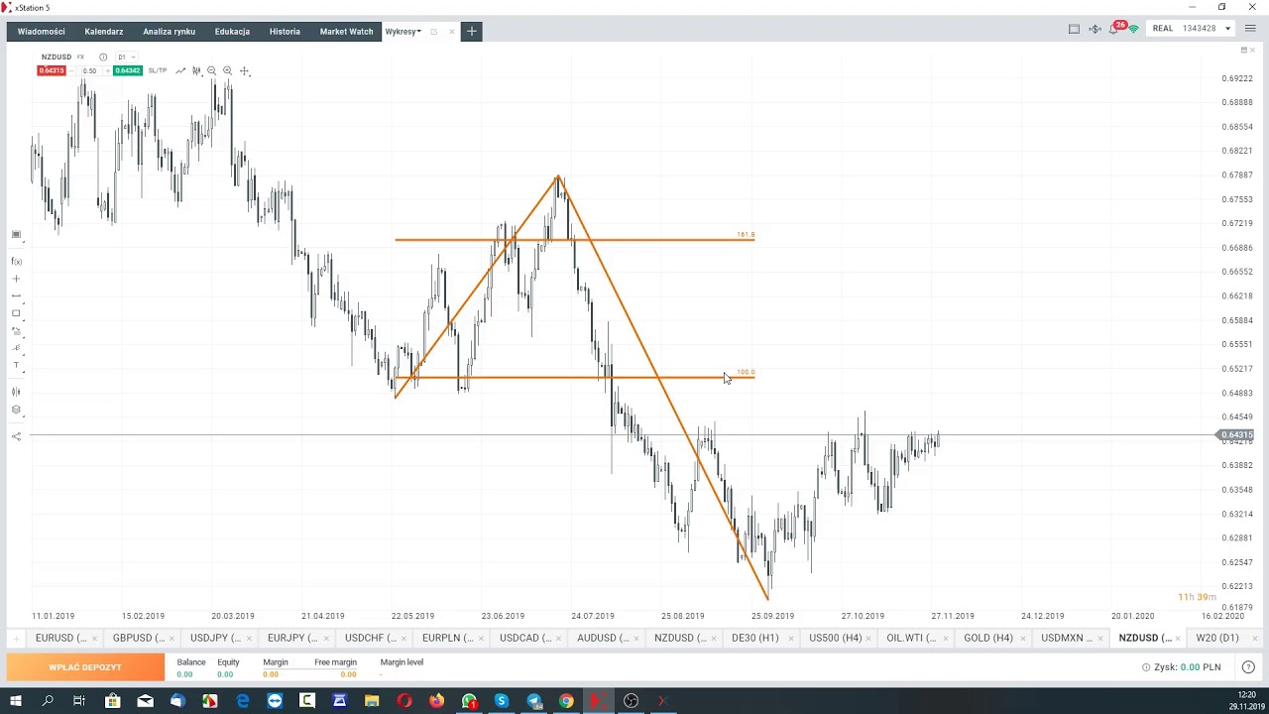
Task: Click the volume field showing 0.50
Action: click(90, 71)
